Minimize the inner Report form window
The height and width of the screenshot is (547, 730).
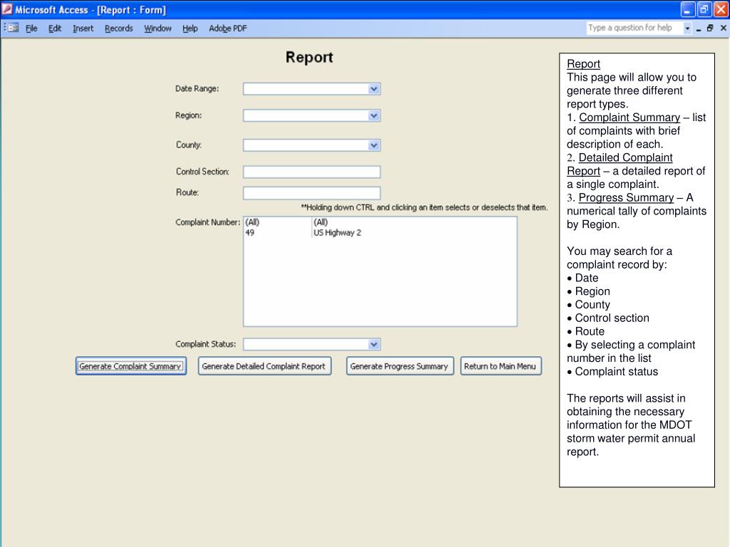tap(699, 28)
